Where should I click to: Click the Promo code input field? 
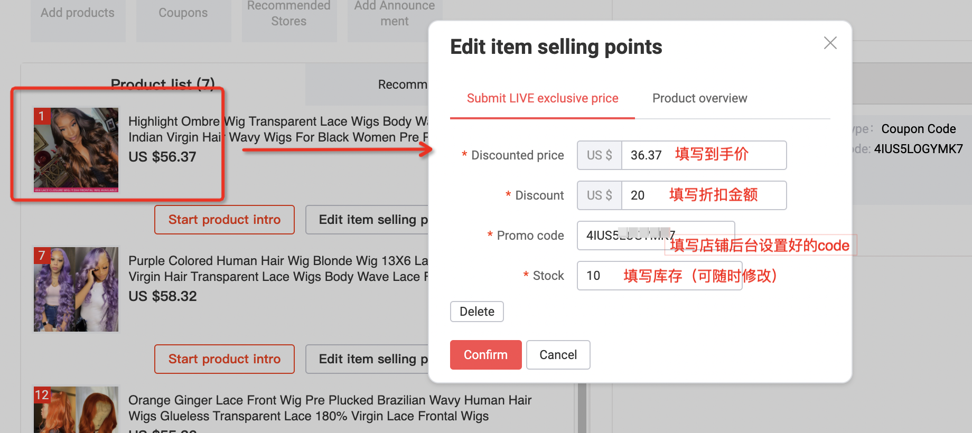(656, 236)
